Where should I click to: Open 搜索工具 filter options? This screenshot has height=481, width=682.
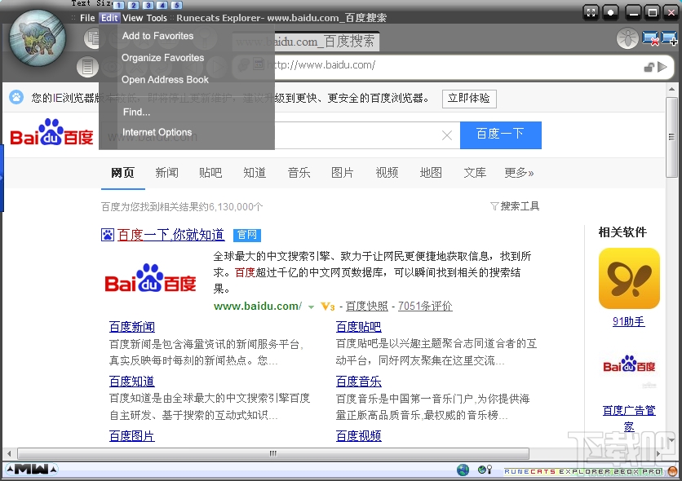point(515,206)
